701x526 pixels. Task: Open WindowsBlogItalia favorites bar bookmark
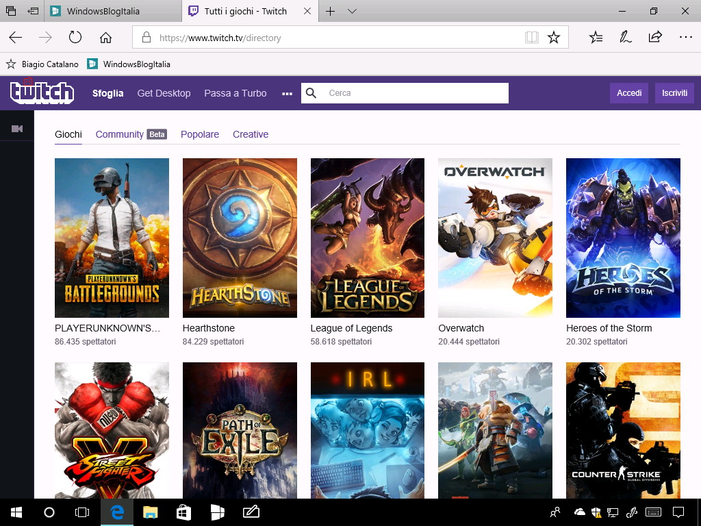(x=129, y=64)
